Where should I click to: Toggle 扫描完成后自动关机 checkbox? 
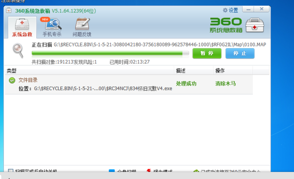(11, 171)
